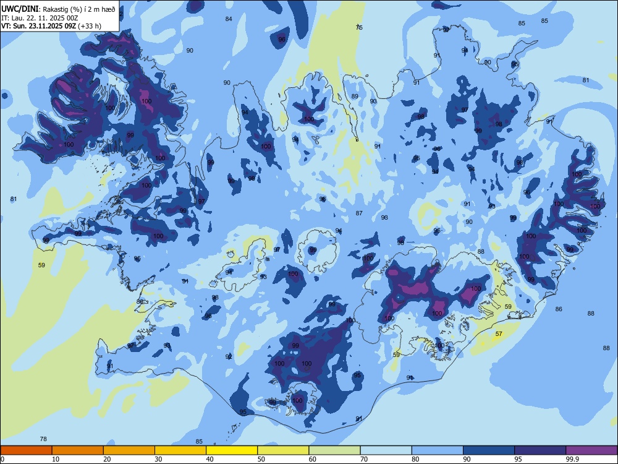Click the legend scale label '10'

[x=56, y=459]
